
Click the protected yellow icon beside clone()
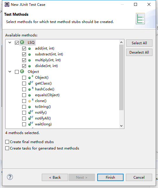coord(31,101)
